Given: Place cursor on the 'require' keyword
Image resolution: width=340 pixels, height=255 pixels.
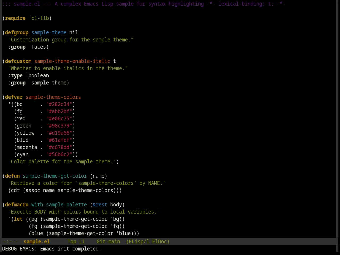Looking at the screenshot, I should coord(15,18).
